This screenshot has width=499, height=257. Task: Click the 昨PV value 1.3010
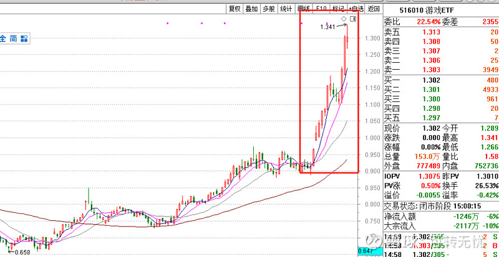488,176
